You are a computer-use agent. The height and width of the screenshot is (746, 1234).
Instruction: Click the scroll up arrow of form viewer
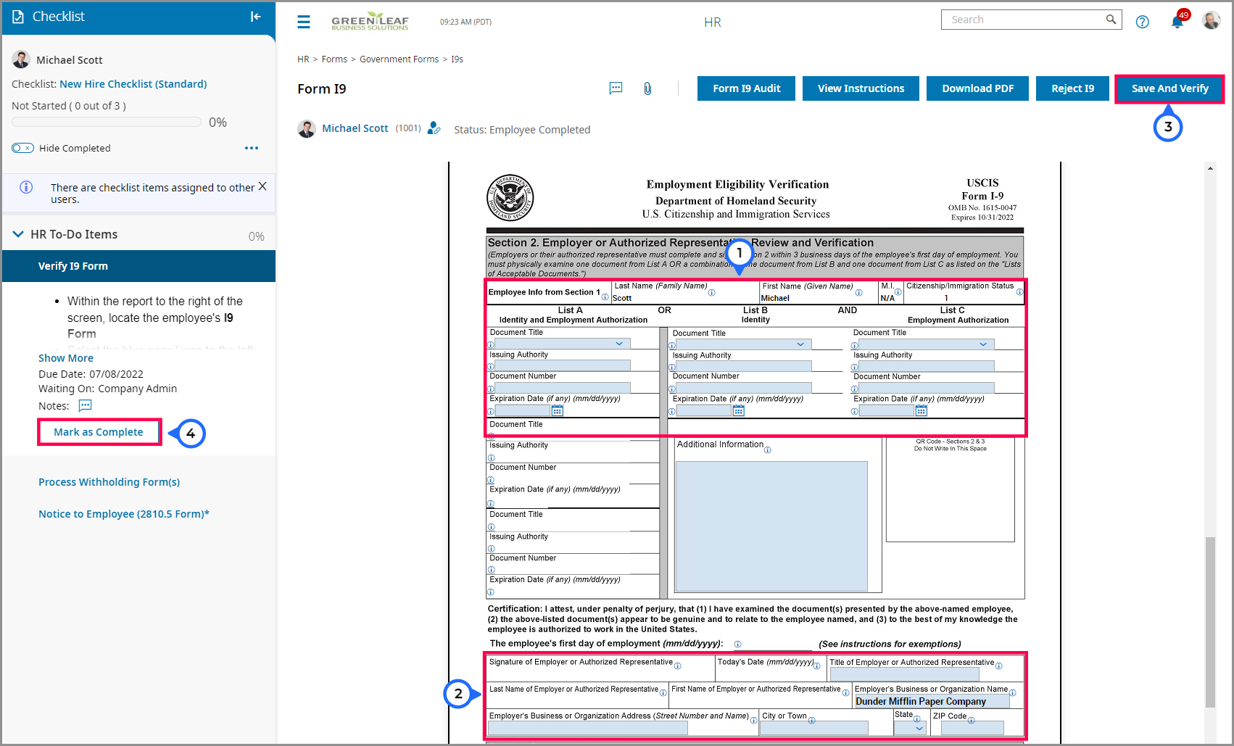(x=1210, y=168)
